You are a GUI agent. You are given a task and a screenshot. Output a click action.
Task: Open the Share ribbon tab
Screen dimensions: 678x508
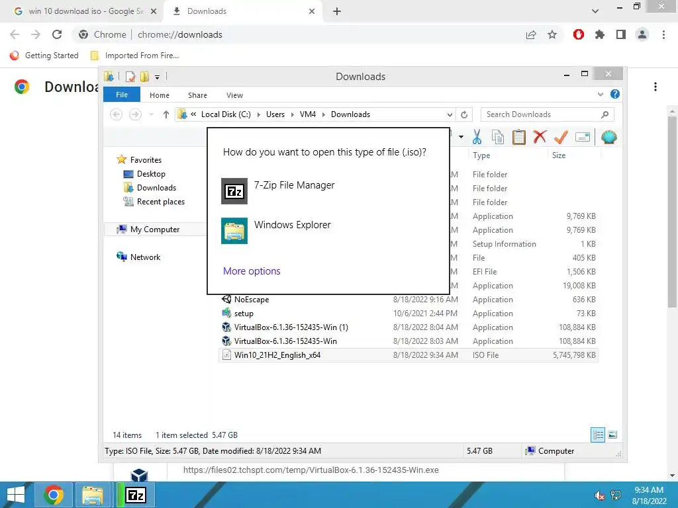click(197, 95)
